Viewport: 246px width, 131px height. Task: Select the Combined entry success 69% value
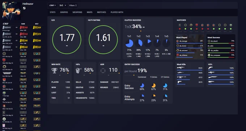pyautogui.click(x=142, y=89)
